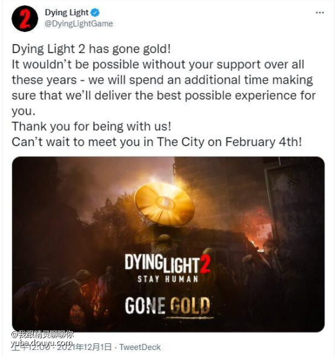Screen dimensions: 335x356
Task: Open the Dying Light profile avatar
Action: coord(25,19)
